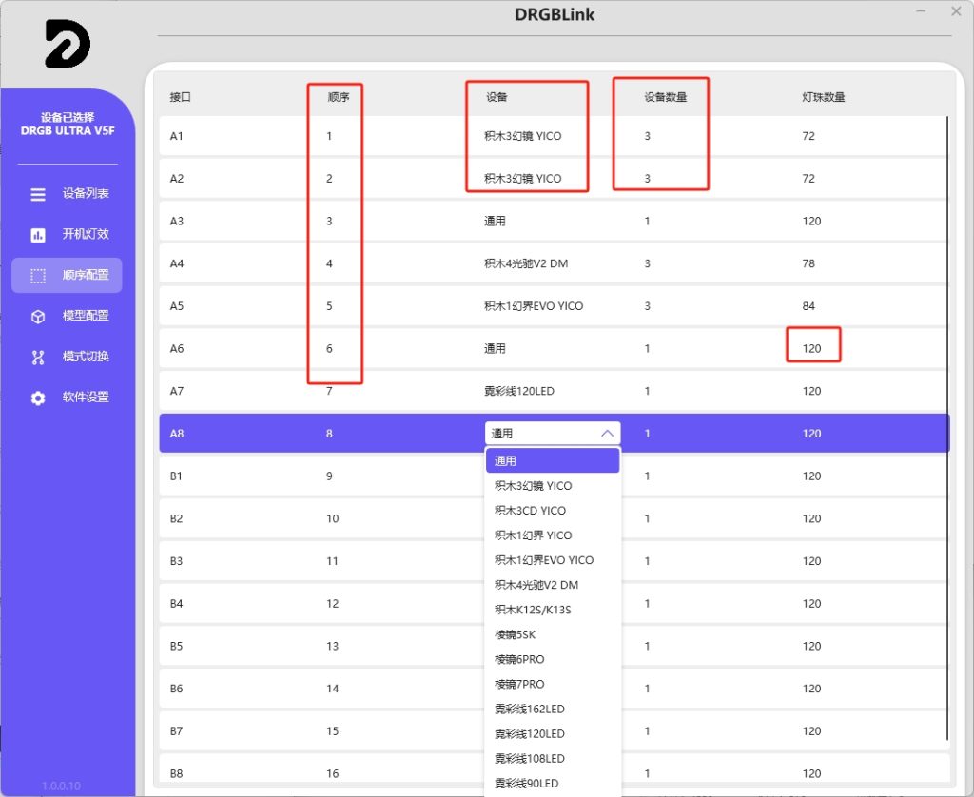Open 模式切换 section
Screen dimensions: 974x797
(x=68, y=357)
